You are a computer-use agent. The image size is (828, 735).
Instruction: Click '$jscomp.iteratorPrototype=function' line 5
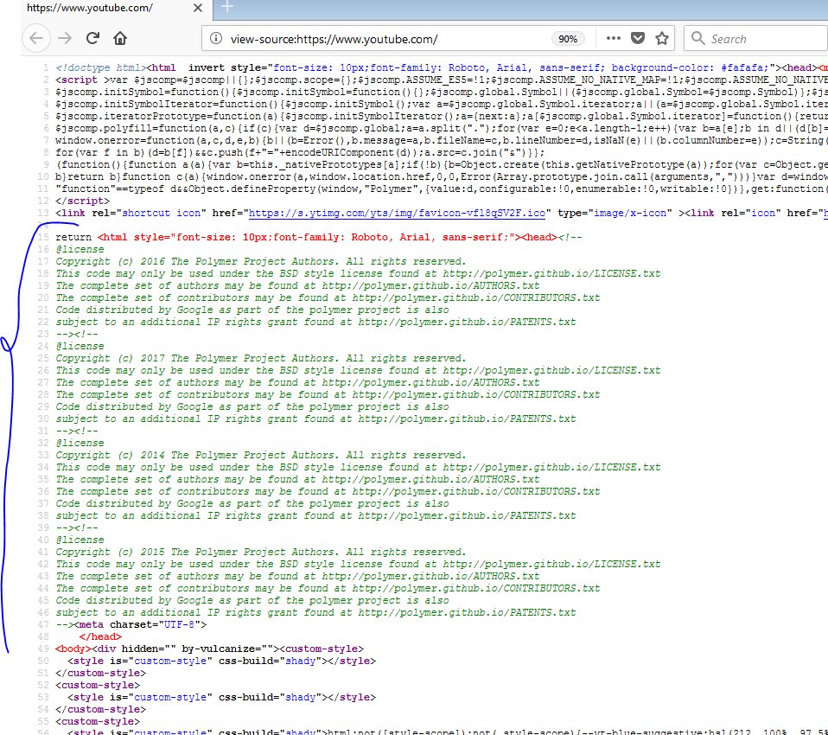(442, 116)
